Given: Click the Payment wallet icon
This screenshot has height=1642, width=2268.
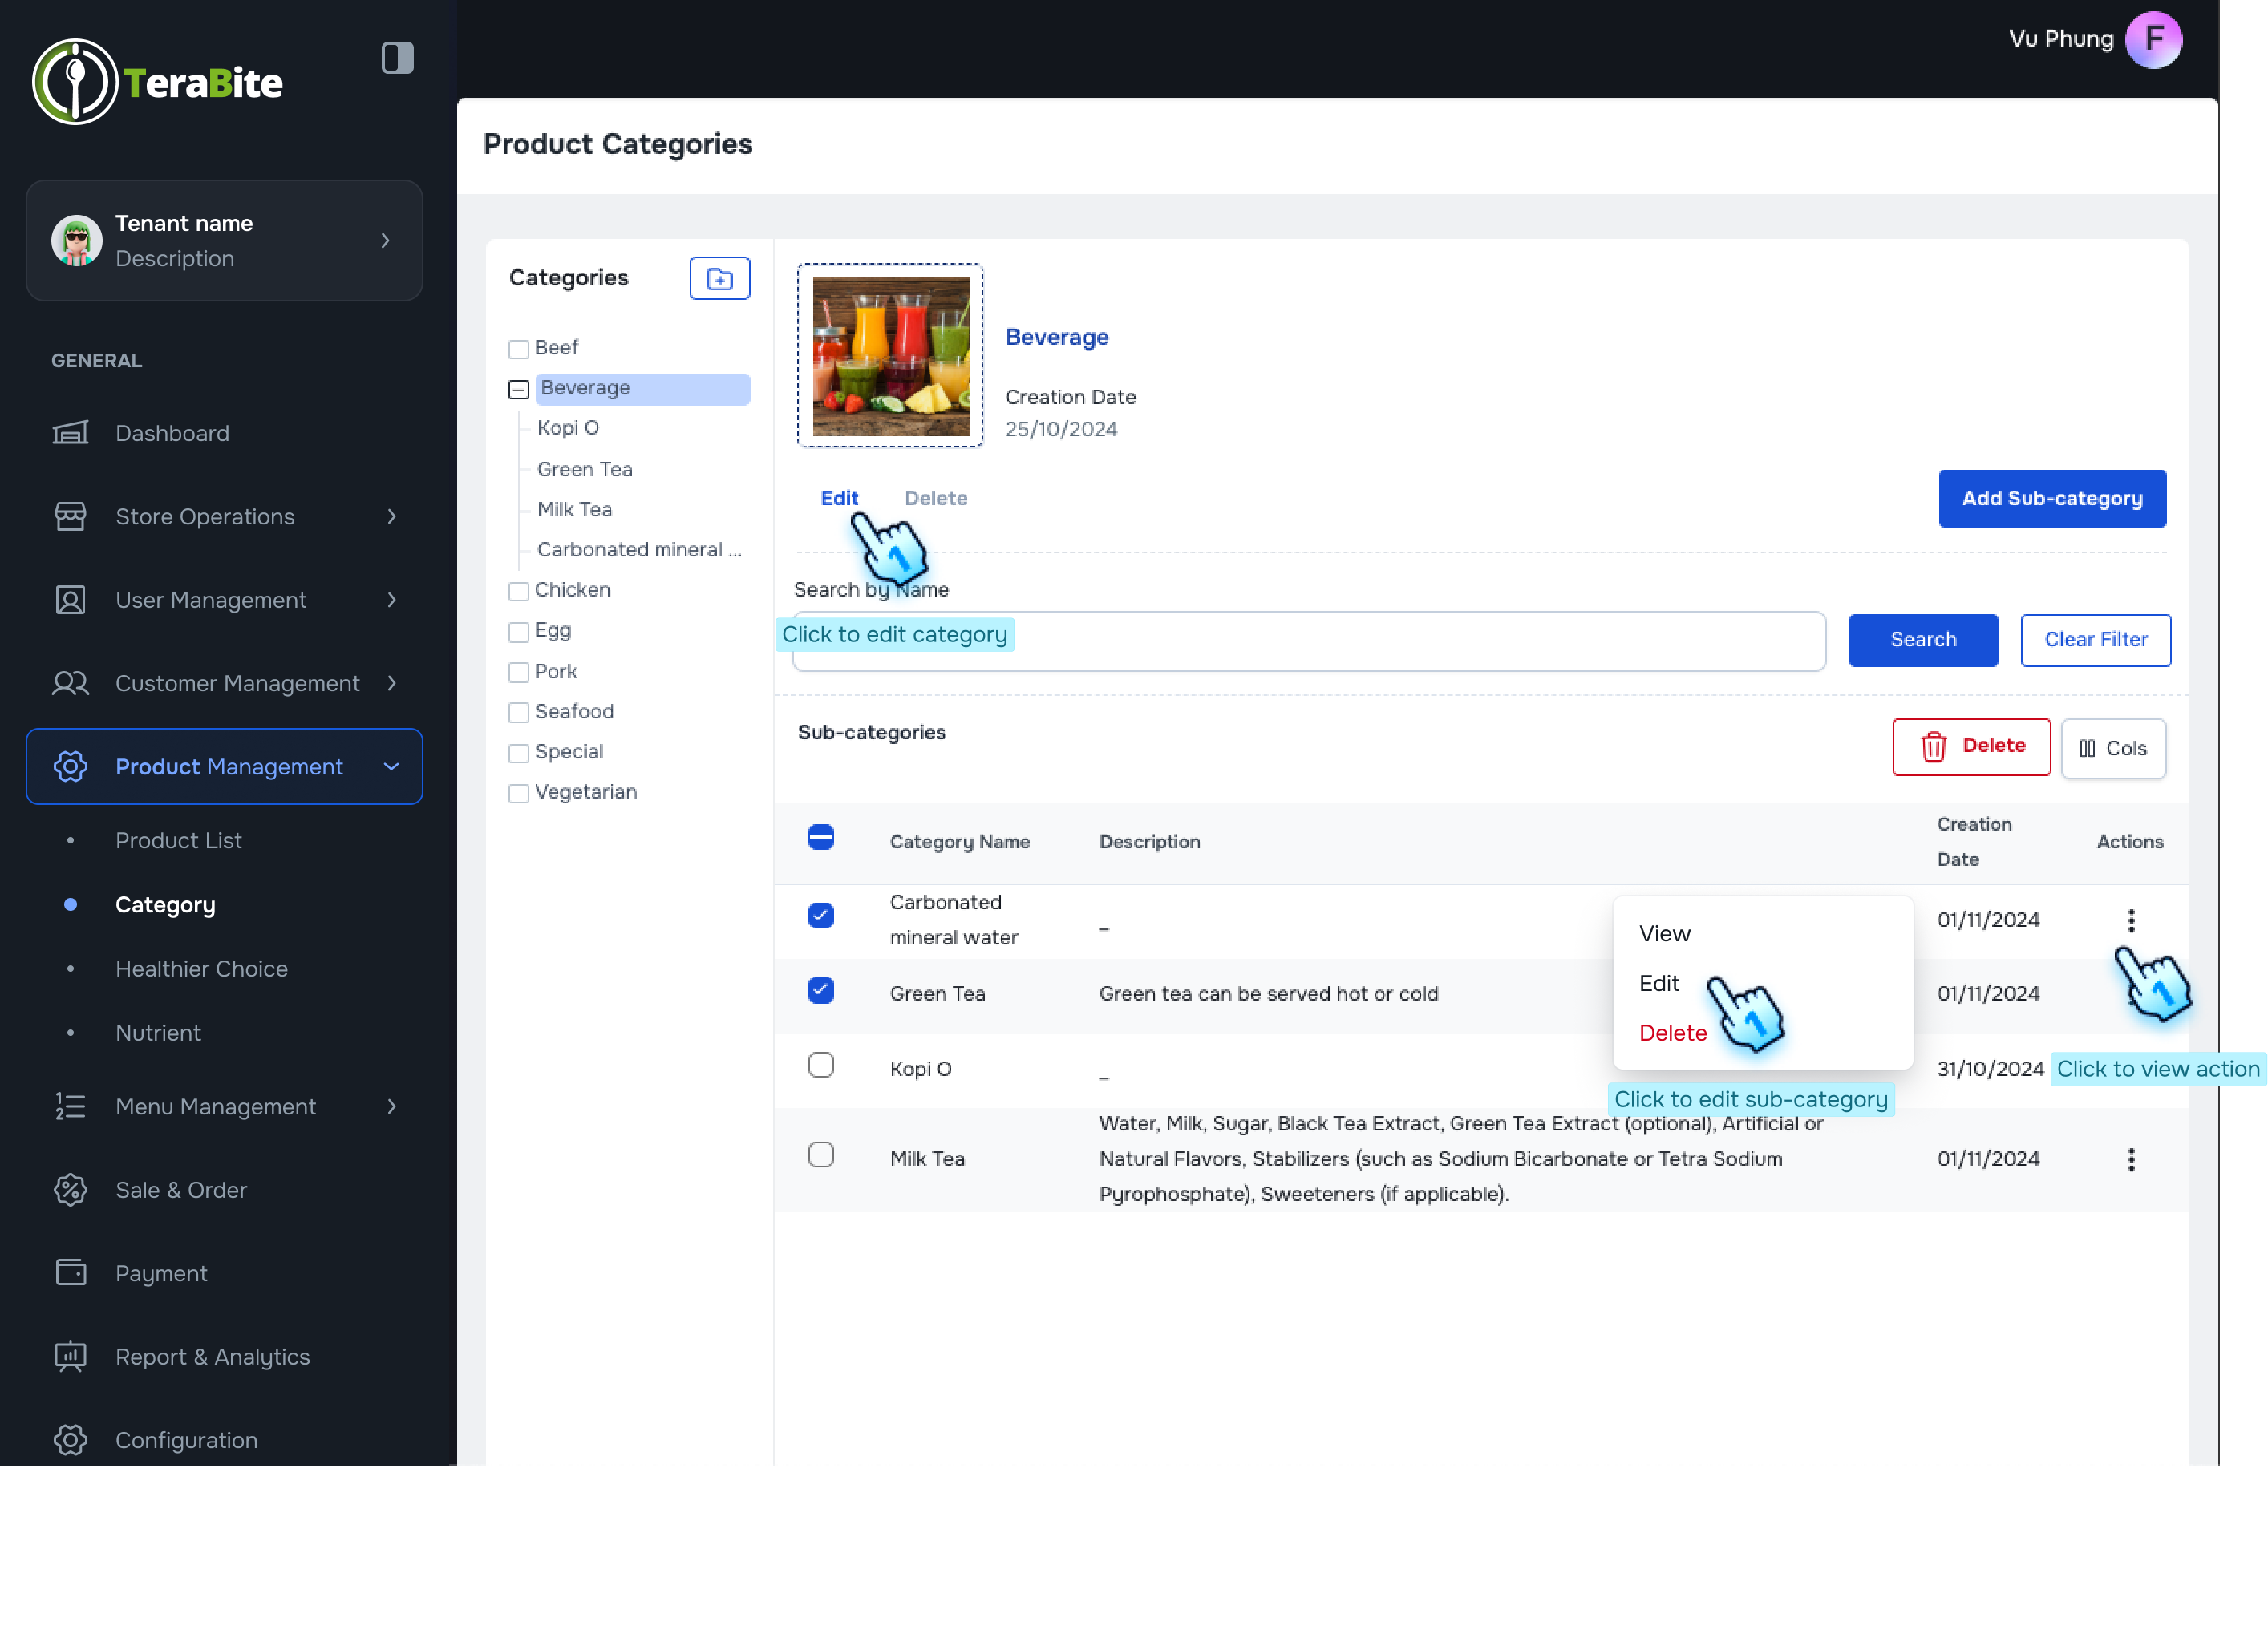Looking at the screenshot, I should point(70,1273).
